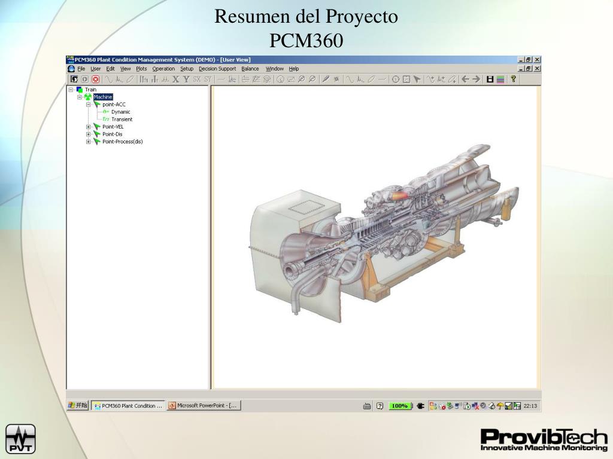Open the View menu
613x459 pixels.
click(x=125, y=69)
